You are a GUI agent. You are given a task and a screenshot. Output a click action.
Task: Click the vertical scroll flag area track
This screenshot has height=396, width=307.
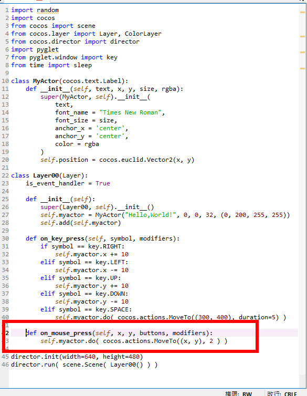click(302, 194)
